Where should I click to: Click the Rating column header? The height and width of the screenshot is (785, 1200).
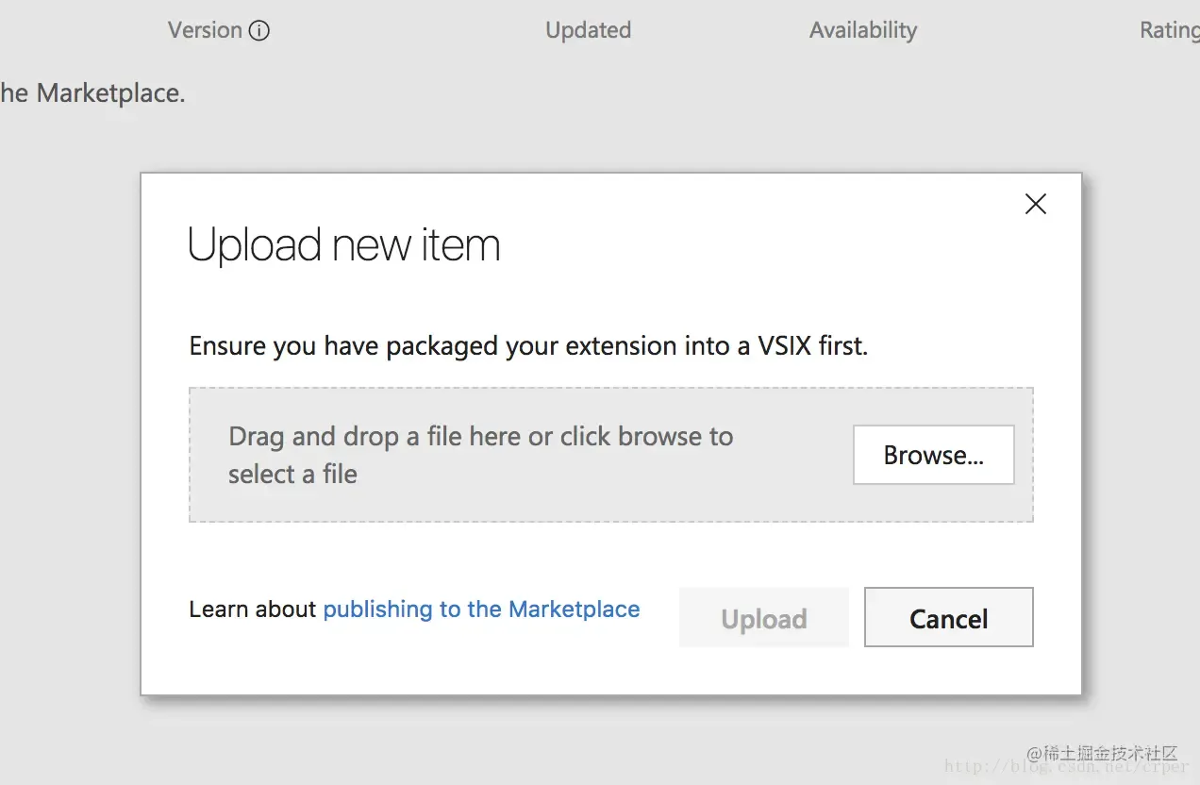(x=1169, y=30)
